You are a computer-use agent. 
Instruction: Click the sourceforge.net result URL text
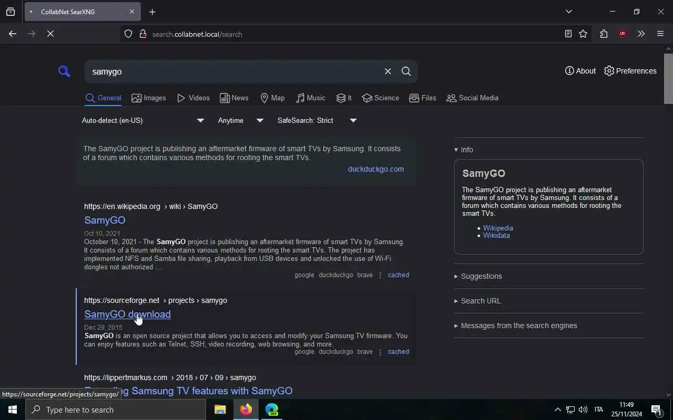[156, 300]
